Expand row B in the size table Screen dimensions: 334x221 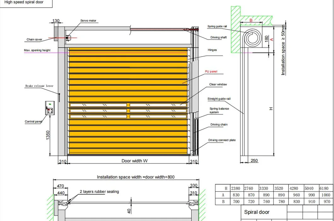tap(223, 202)
